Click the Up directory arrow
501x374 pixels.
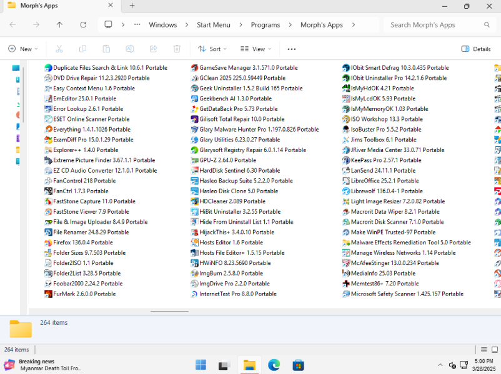coord(59,25)
